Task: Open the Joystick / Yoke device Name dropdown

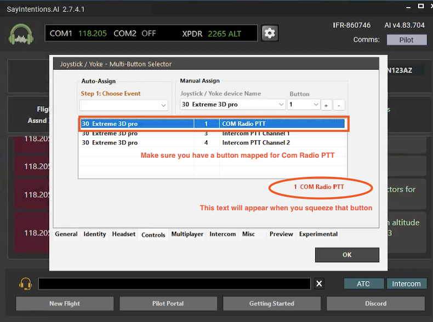Action: [x=232, y=105]
